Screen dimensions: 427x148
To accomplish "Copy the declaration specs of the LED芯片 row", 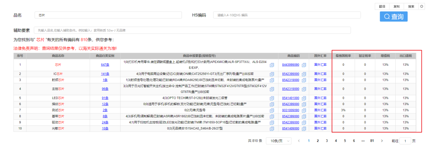I will [x=272, y=98].
